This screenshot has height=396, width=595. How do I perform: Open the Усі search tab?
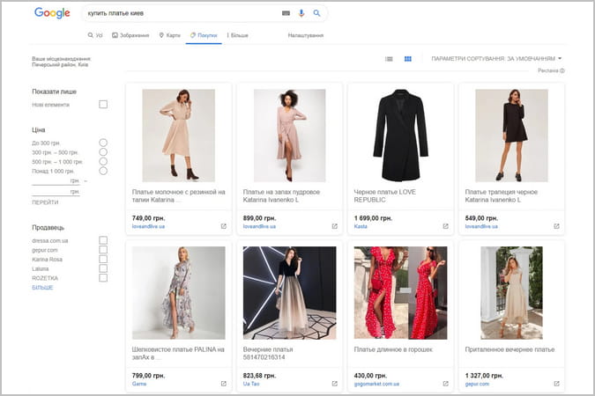tap(95, 35)
